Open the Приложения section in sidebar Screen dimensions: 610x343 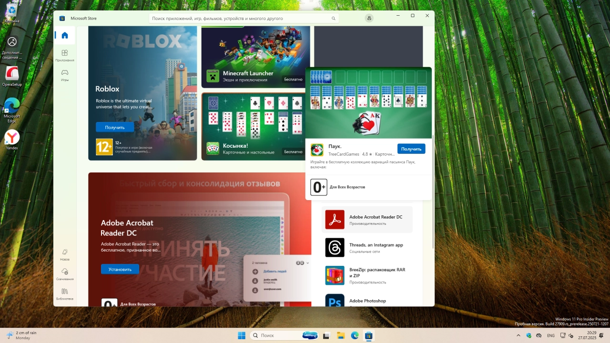coord(65,55)
